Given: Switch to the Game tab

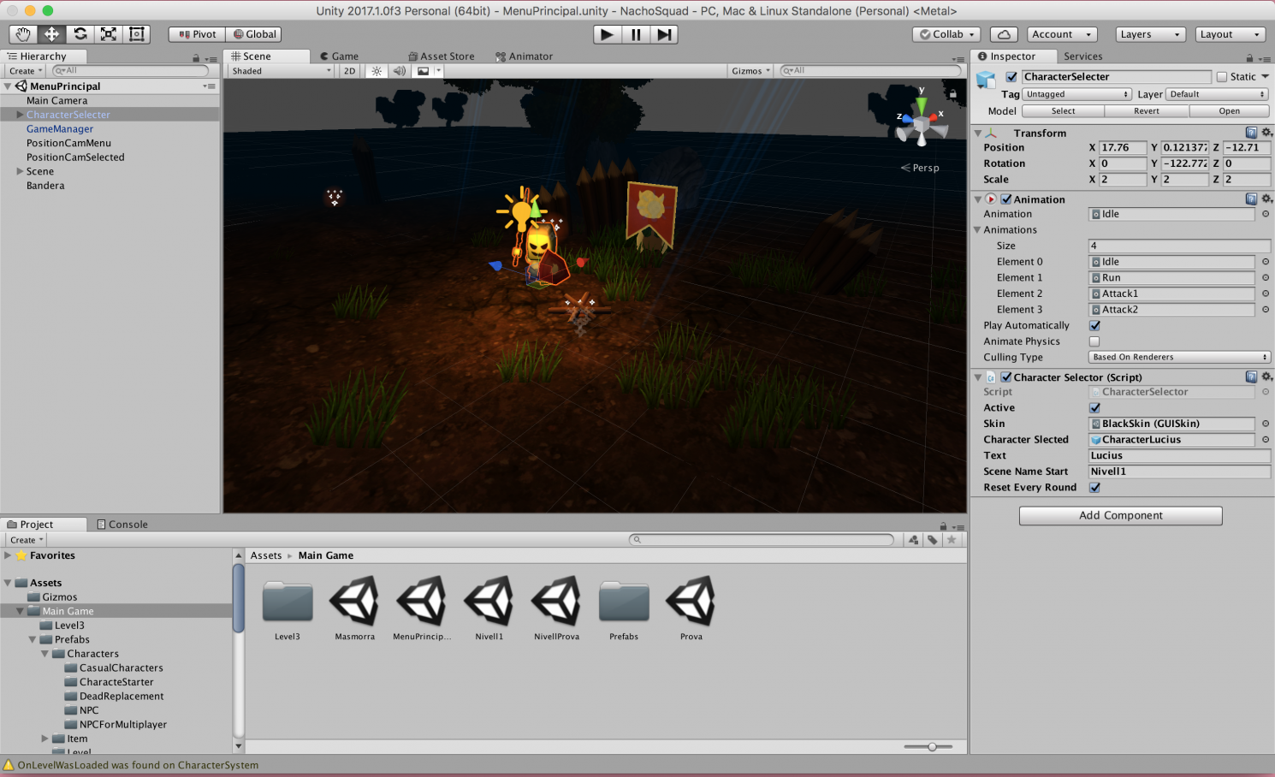Looking at the screenshot, I should pos(340,56).
